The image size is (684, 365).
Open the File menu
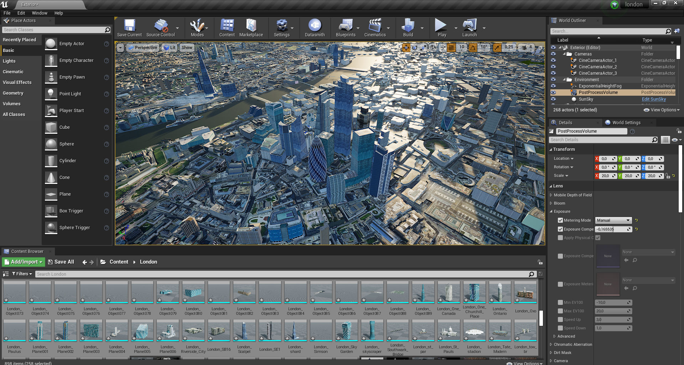click(x=7, y=13)
